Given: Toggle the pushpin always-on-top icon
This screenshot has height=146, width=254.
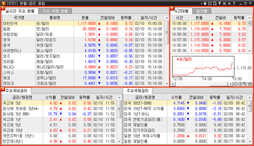Looking at the screenshot, I should (x=220, y=3).
